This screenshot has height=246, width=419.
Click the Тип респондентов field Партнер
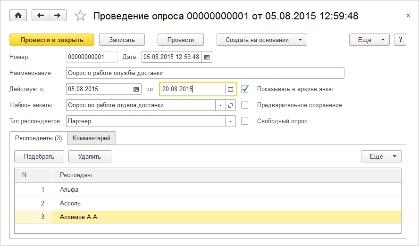(x=146, y=121)
